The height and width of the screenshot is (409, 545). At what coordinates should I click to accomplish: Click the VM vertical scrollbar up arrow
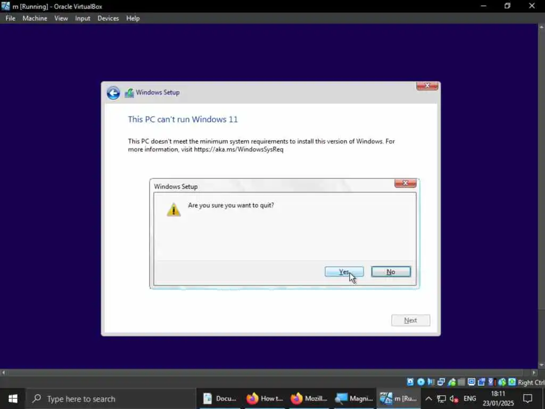tap(541, 27)
